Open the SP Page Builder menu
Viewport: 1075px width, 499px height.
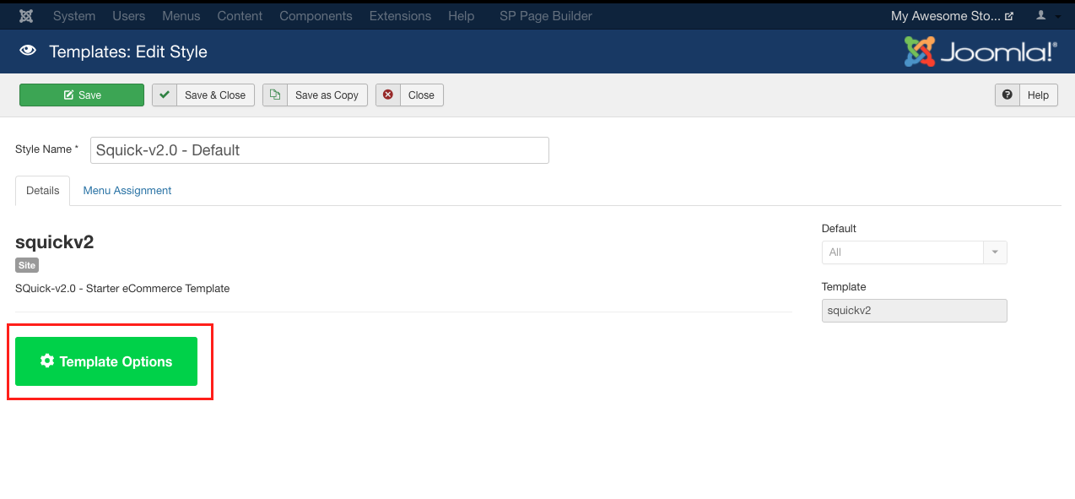[x=546, y=16]
